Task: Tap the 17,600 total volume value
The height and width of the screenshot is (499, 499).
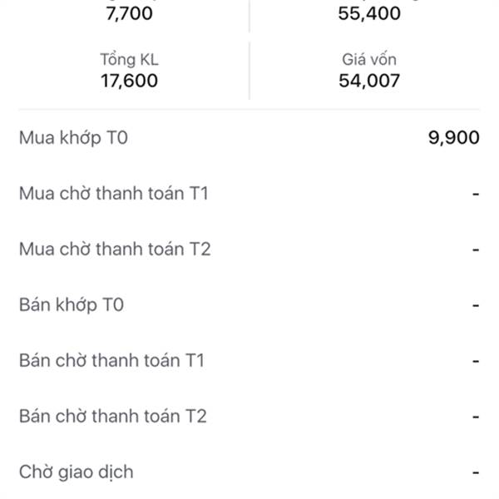Action: click(129, 81)
